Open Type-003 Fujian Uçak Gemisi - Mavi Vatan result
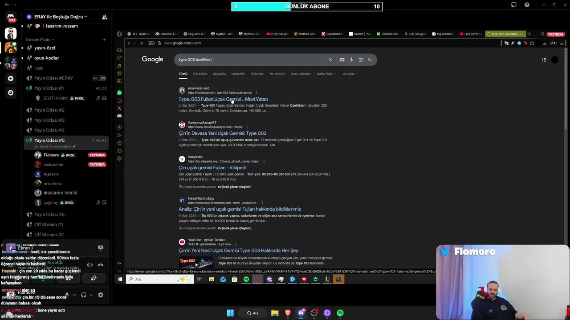Screen dimensions: 570x320 (x=223, y=99)
